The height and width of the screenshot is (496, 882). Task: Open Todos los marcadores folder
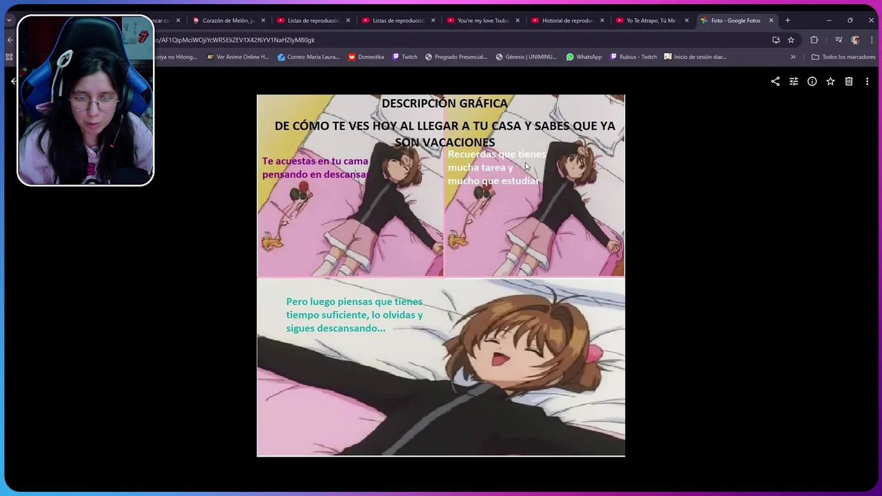[843, 57]
